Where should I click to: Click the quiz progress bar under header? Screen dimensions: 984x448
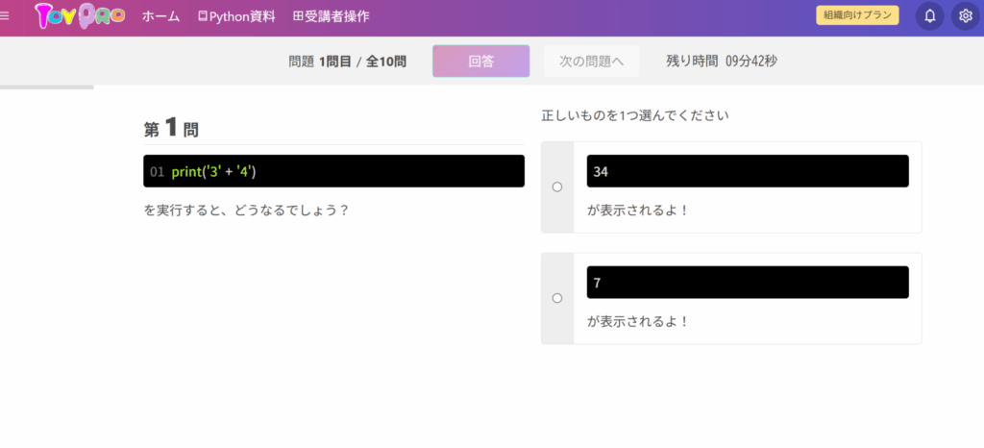(46, 87)
